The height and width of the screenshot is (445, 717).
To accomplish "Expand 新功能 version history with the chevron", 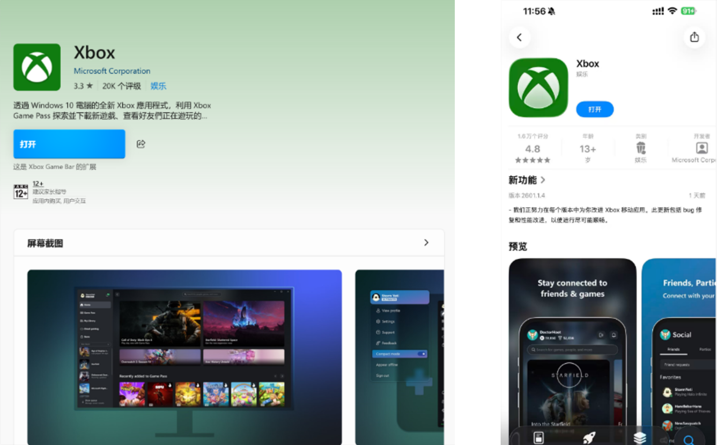I will [543, 180].
